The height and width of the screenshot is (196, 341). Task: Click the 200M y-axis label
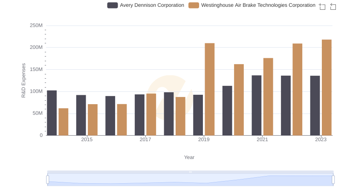[36, 47]
